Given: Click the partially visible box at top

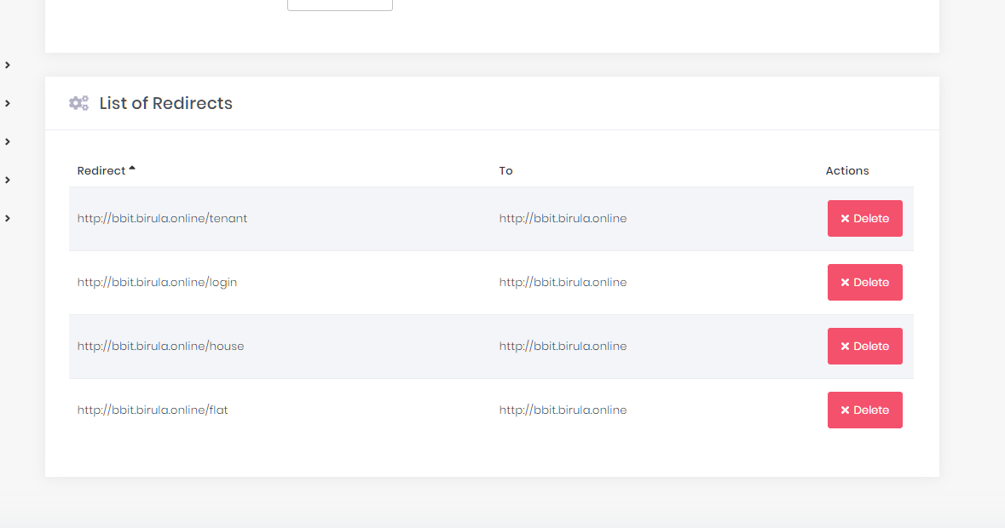Looking at the screenshot, I should pos(339,4).
